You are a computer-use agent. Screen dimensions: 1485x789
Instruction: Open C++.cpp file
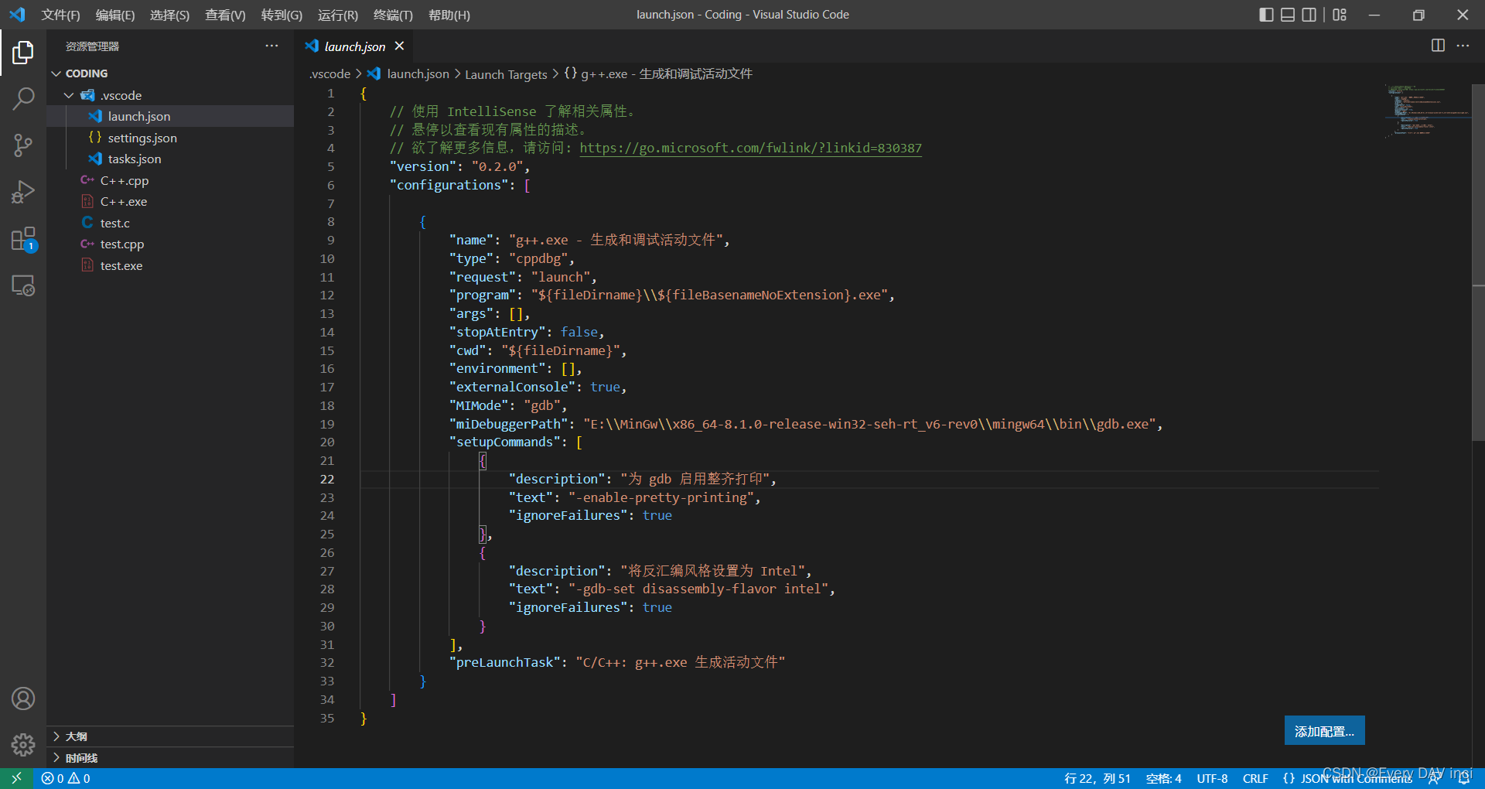[x=170, y=180]
